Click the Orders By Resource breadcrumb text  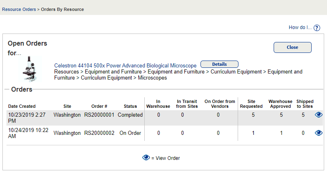(62, 9)
